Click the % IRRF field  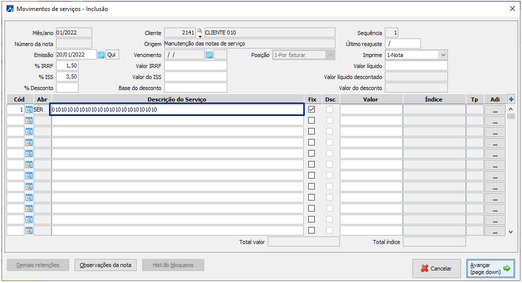pos(67,65)
